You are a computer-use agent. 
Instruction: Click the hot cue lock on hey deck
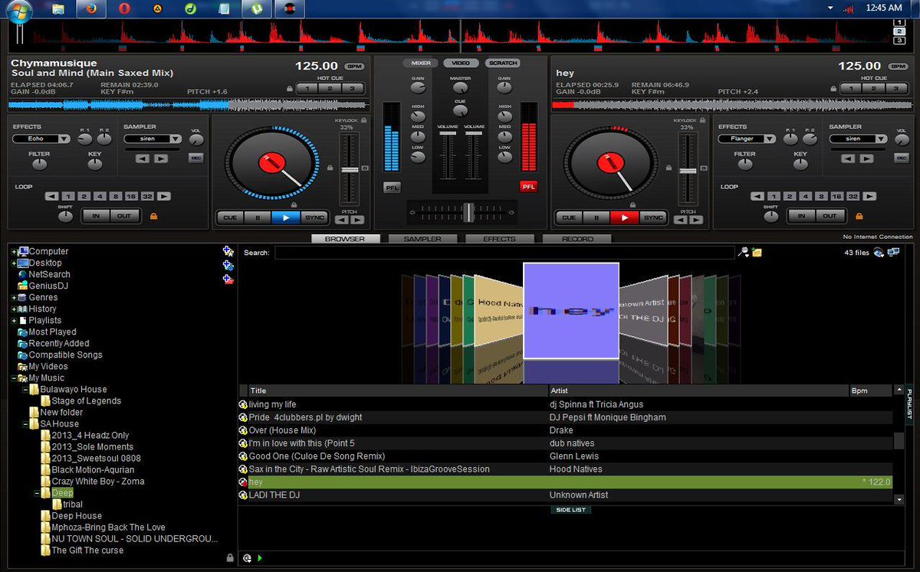tap(833, 89)
